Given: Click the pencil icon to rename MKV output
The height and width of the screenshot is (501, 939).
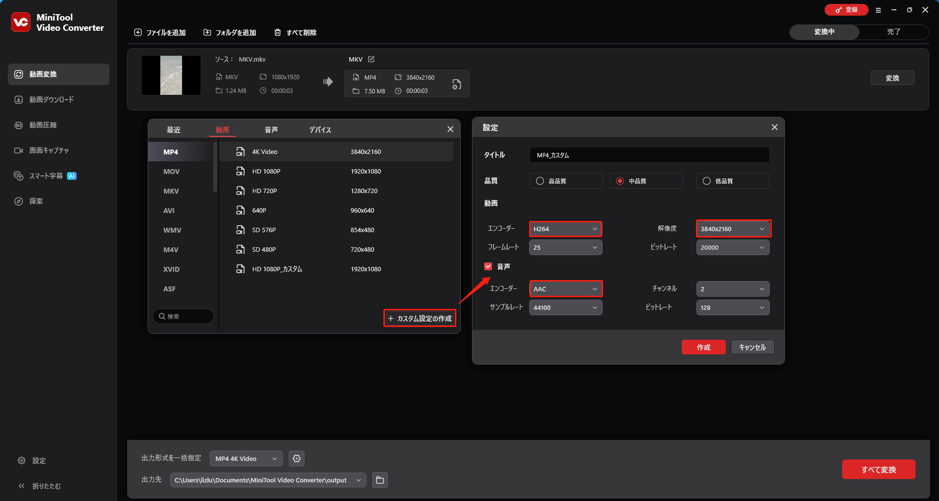Looking at the screenshot, I should (x=371, y=59).
